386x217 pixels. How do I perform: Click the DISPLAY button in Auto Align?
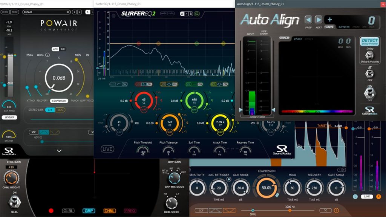click(285, 38)
